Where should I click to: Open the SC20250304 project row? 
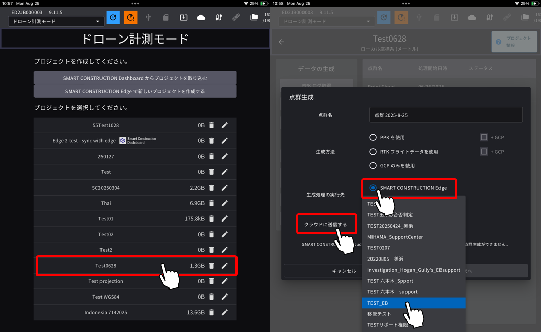(135, 188)
